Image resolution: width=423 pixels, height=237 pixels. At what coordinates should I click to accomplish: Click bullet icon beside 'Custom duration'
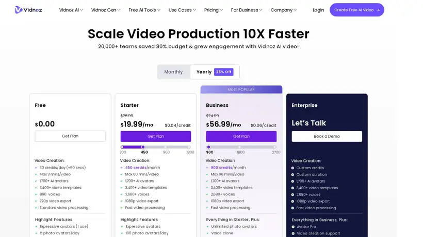point(292,175)
